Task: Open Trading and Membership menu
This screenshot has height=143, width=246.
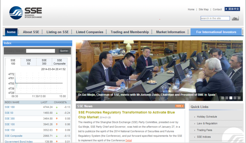Action: (130, 32)
